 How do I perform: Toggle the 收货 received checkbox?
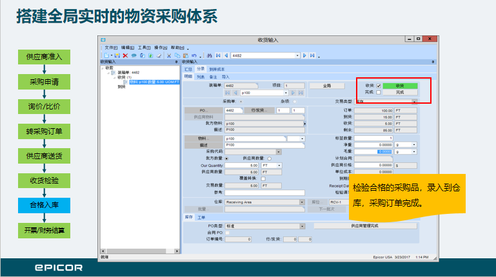click(x=379, y=86)
